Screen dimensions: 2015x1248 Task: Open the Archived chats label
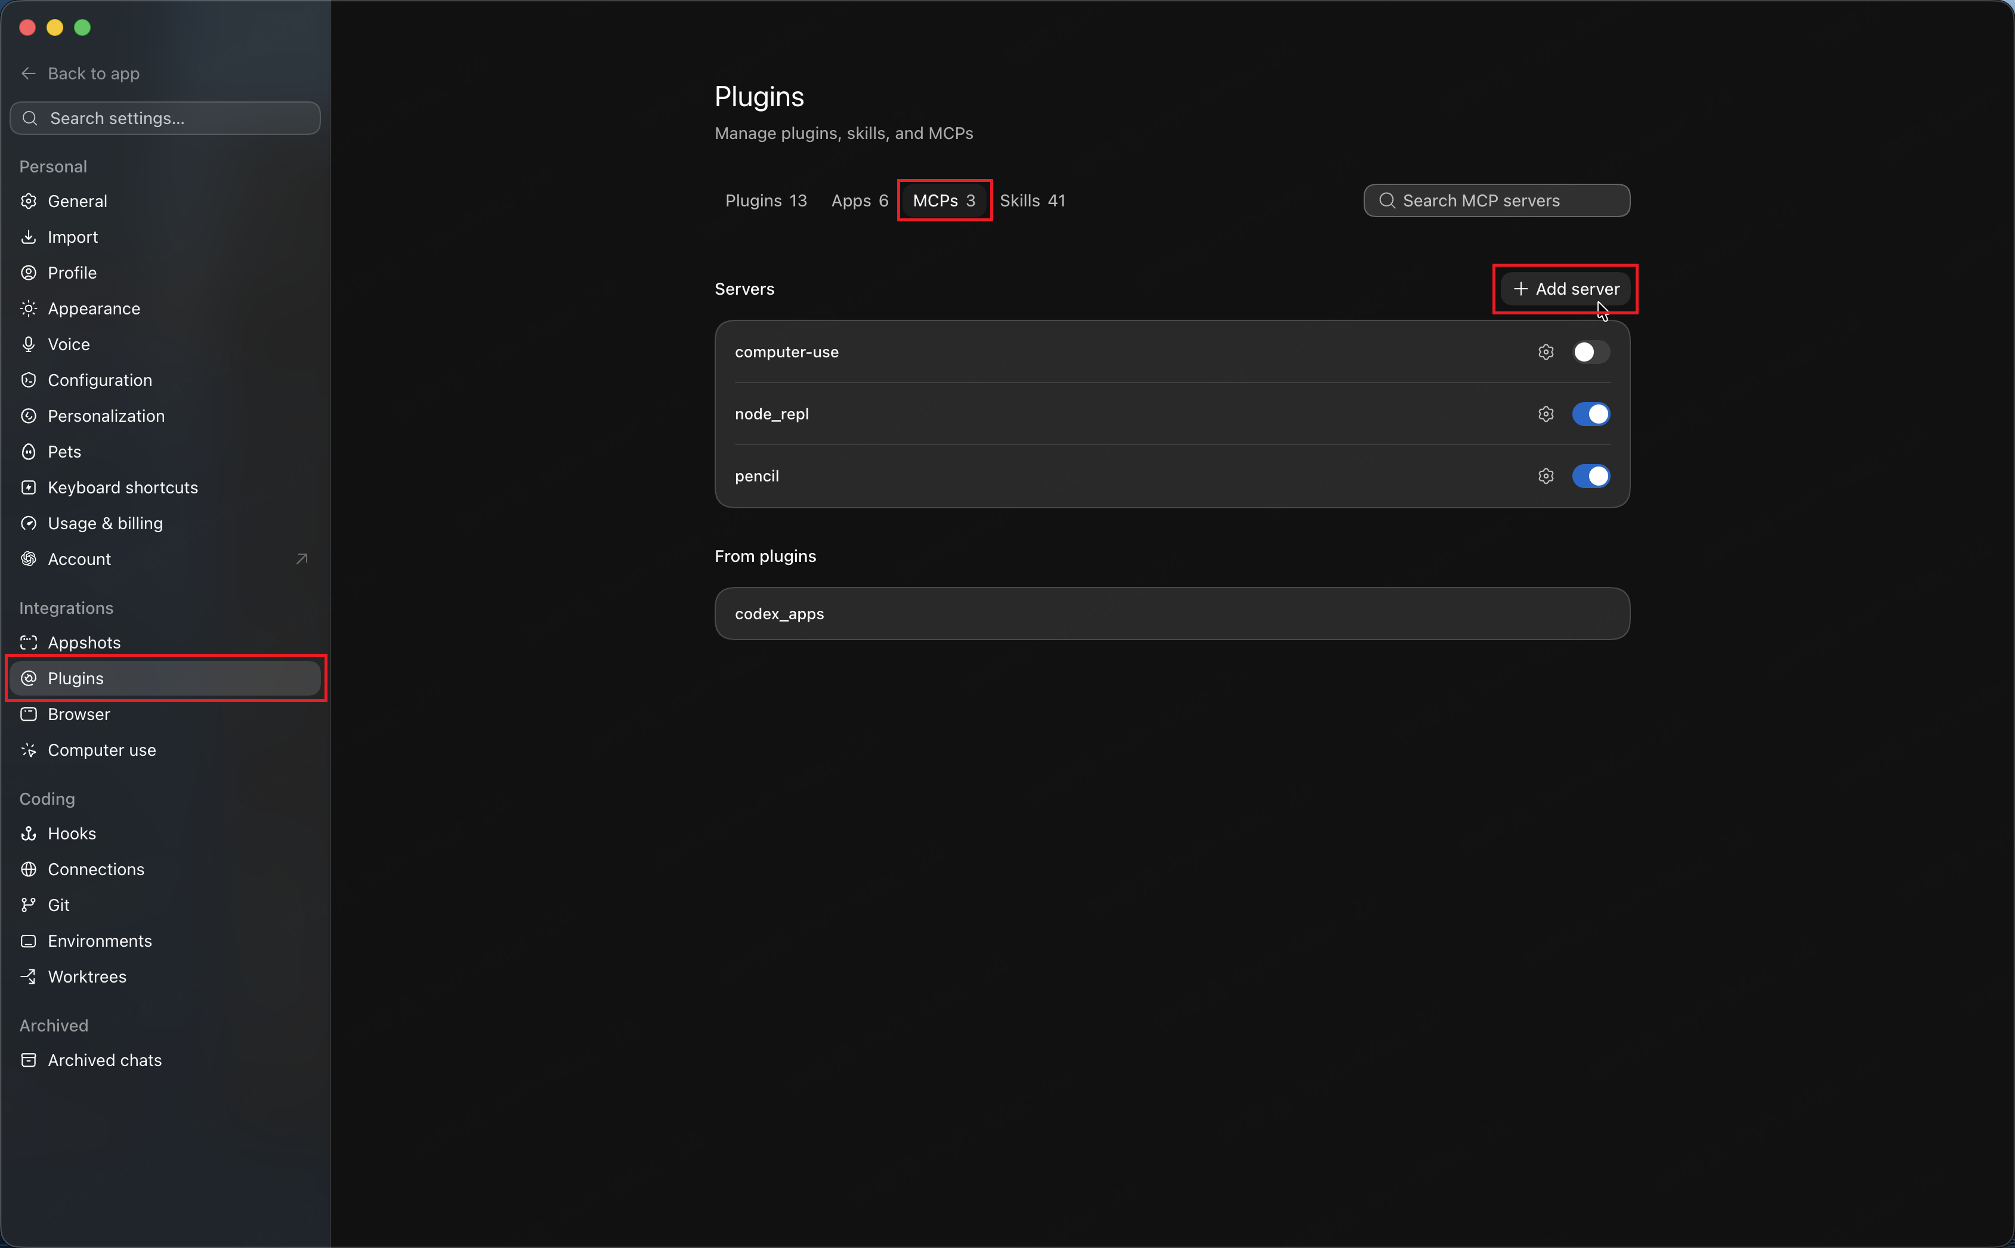pos(105,1060)
